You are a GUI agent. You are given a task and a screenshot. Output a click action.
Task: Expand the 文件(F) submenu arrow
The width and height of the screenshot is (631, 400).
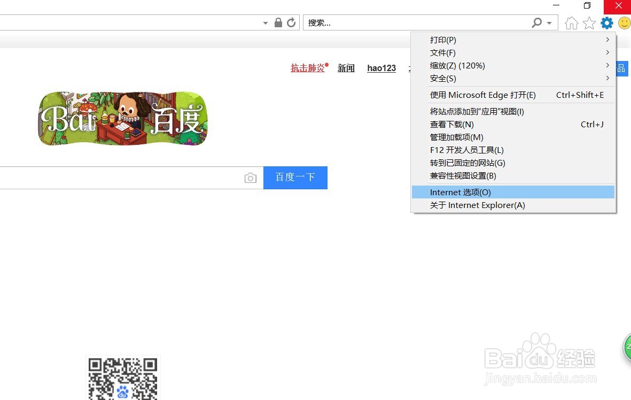607,52
